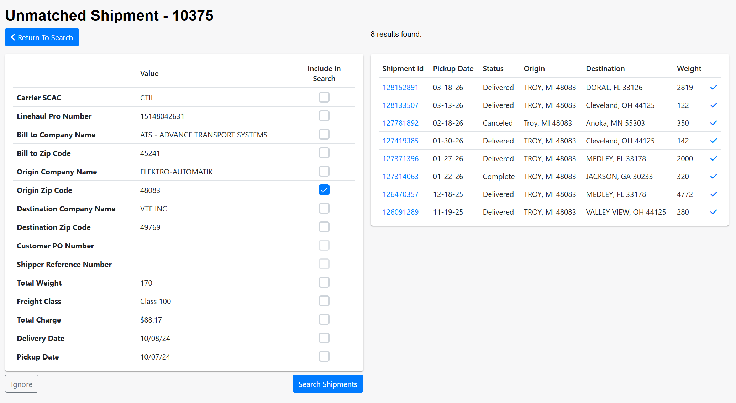Click checkmark icon for shipment 128133507
The height and width of the screenshot is (403, 736).
[713, 105]
